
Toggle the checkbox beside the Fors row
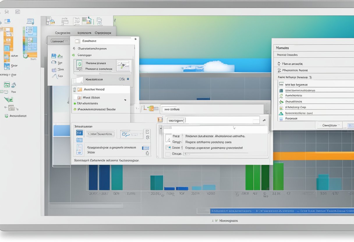pos(167,136)
